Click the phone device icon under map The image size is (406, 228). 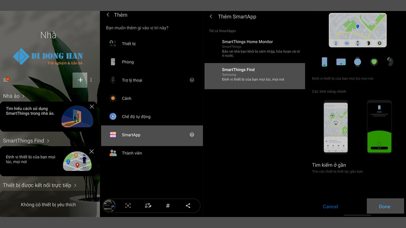point(325,62)
